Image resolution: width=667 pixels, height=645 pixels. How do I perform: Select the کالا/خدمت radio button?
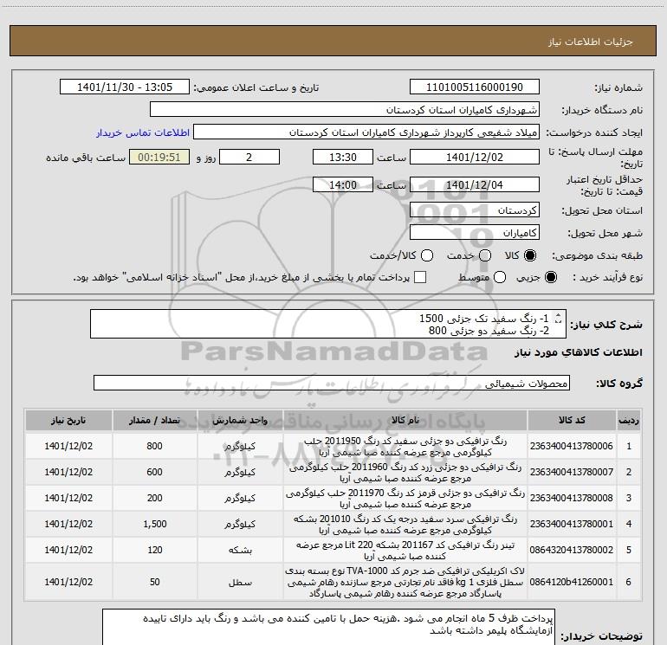(x=427, y=255)
